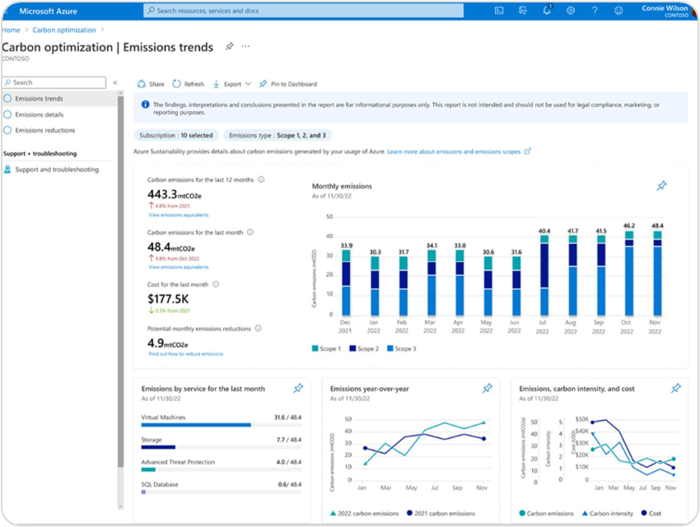This screenshot has height=527, width=700.
Task: Open Cloud Shell icon in top bar
Action: pos(499,11)
